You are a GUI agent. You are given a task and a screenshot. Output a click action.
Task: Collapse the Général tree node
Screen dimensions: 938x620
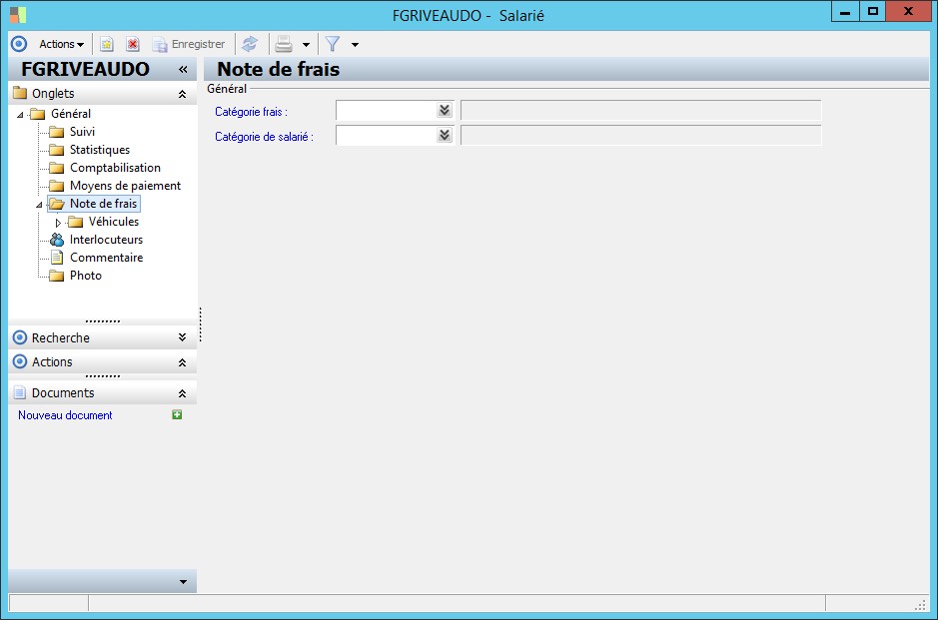(x=20, y=114)
